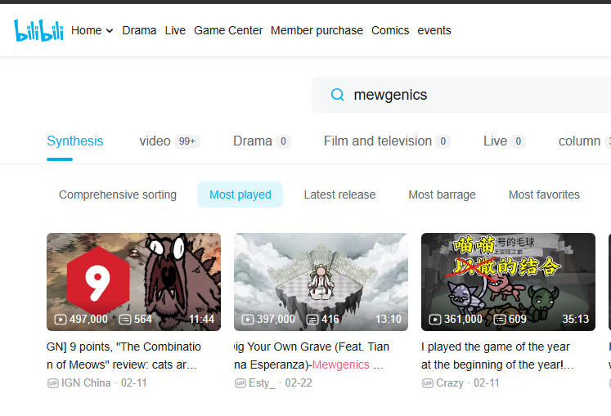Click danmaku count icon beside 609
Image resolution: width=611 pixels, height=416 pixels.
pyautogui.click(x=500, y=320)
